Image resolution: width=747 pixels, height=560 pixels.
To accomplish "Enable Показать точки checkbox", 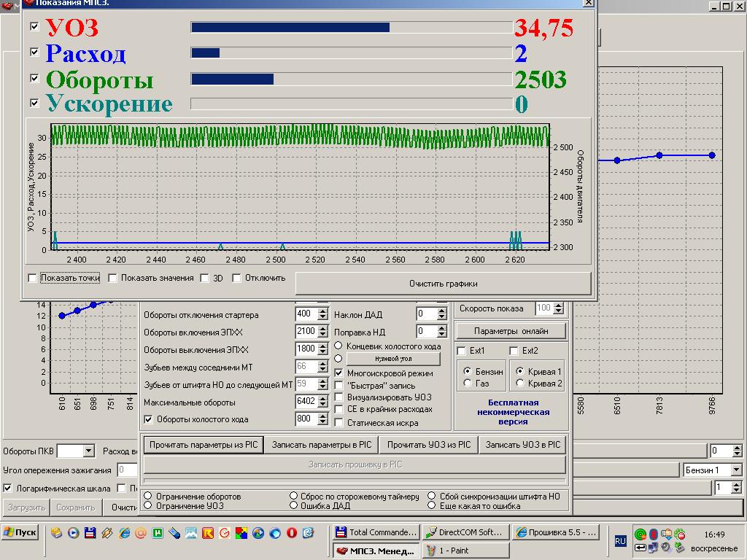I will click(x=32, y=278).
